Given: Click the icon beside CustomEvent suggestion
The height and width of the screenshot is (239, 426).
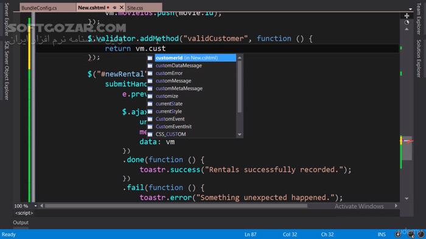Looking at the screenshot, I should 150,119.
